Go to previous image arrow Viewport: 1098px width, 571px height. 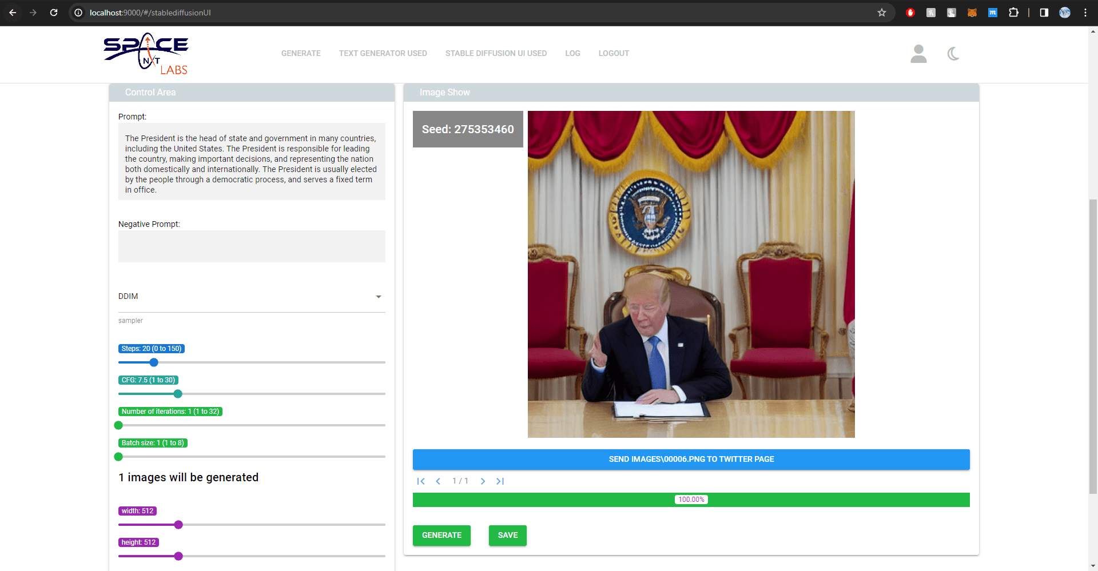tap(438, 481)
